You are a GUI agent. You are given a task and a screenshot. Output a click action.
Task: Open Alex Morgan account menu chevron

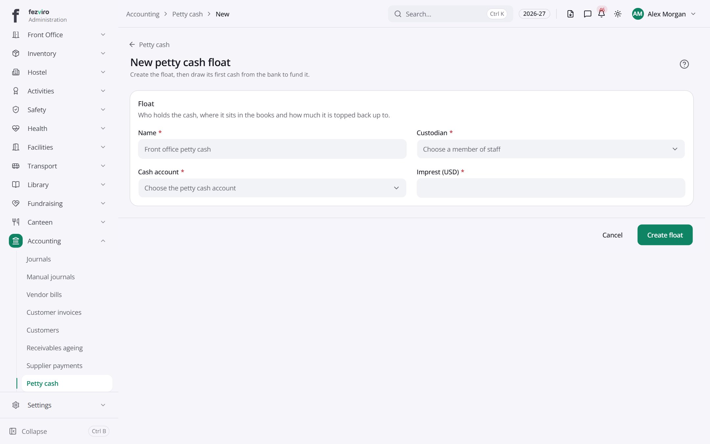point(693,14)
